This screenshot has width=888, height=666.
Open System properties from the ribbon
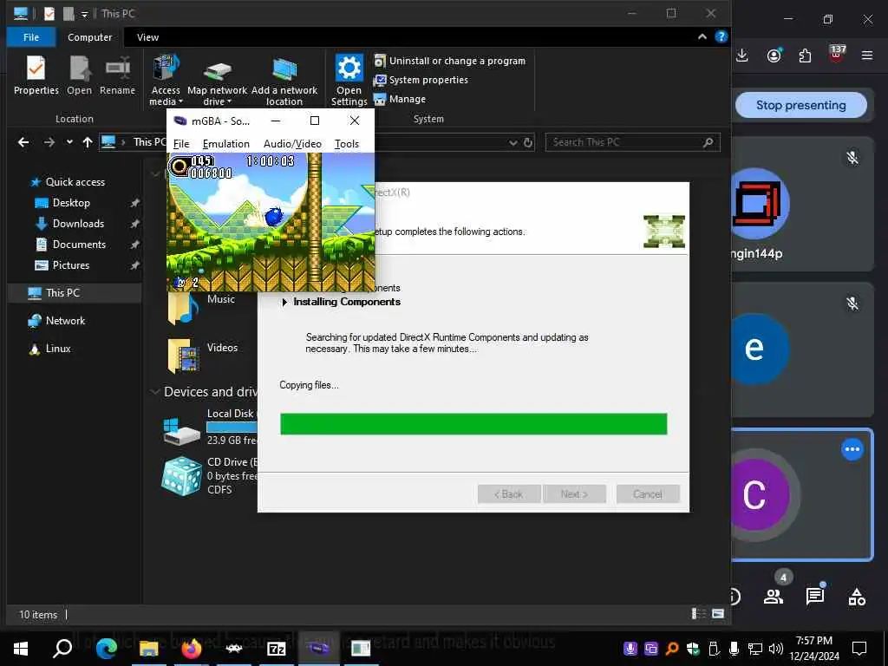pos(421,80)
